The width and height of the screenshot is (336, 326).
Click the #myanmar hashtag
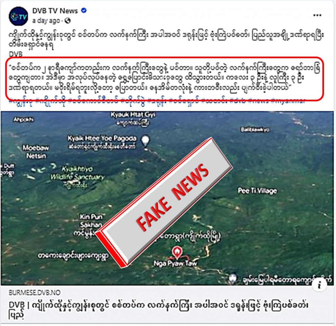pos(288,101)
